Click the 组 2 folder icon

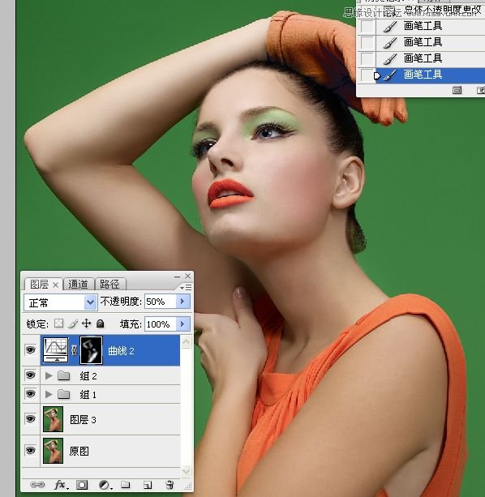click(x=64, y=376)
